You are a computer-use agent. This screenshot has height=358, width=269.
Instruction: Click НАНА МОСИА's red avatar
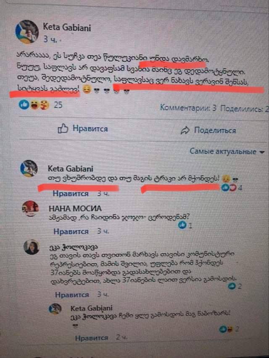pyautogui.click(x=30, y=209)
